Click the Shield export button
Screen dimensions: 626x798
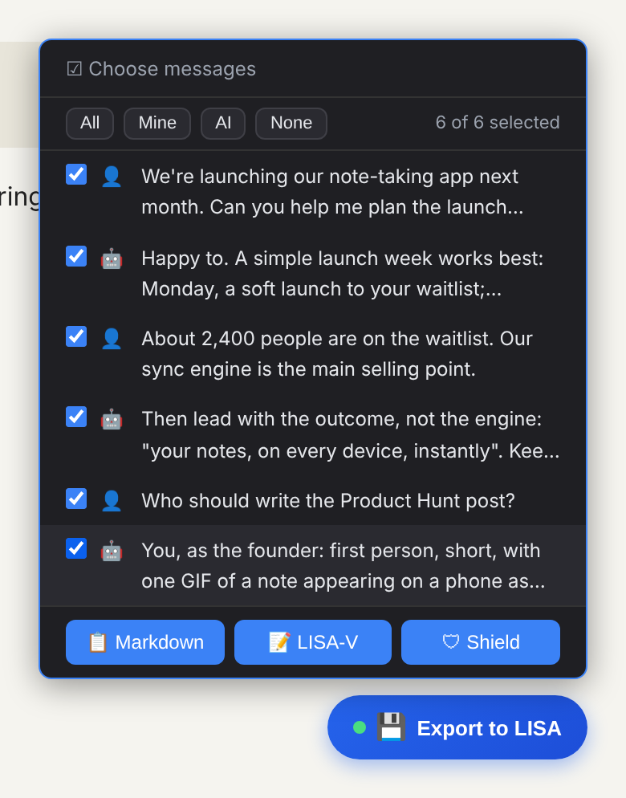[x=481, y=642]
